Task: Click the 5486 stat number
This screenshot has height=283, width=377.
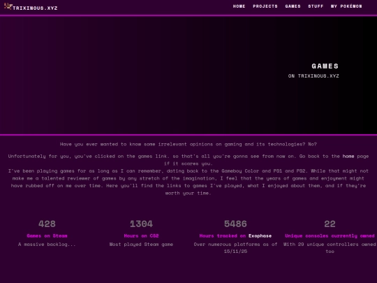Action: (x=236, y=224)
